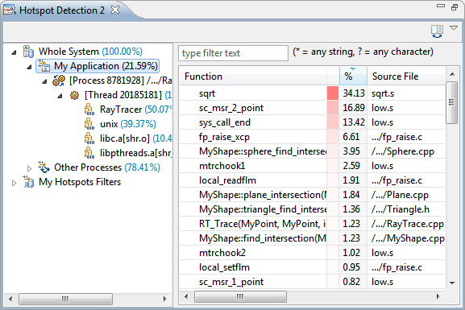465x310 pixels.
Task: Select MyShape::sphere_find_intersection row
Action: coord(312,151)
